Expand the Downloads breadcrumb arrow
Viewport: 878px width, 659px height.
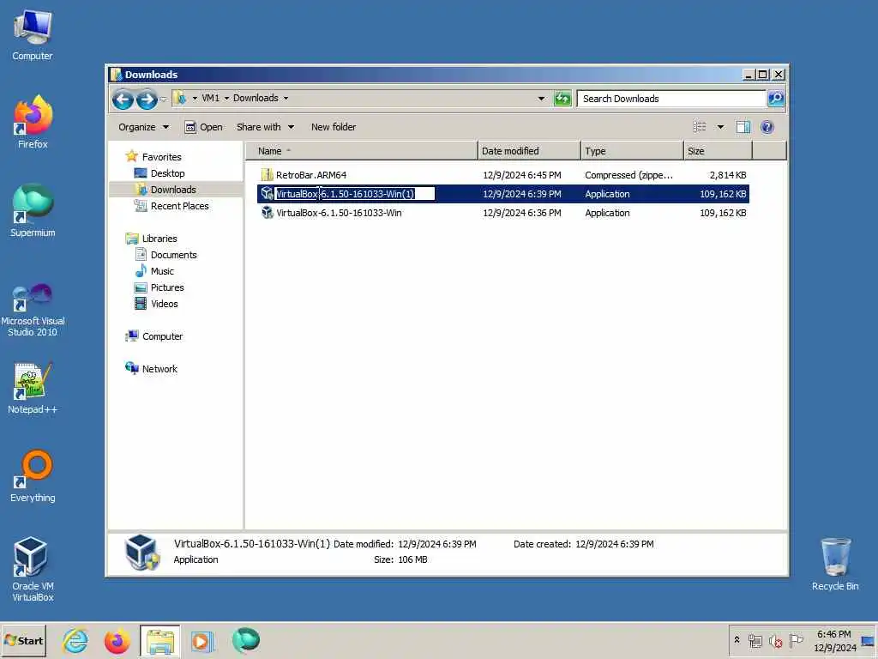pyautogui.click(x=286, y=98)
